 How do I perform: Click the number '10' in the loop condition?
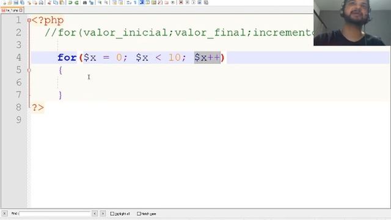[x=175, y=57]
